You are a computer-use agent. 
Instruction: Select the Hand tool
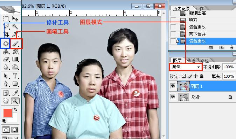pos(6,101)
